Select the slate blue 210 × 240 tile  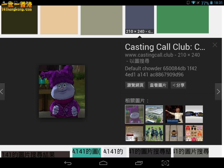(x=139, y=20)
